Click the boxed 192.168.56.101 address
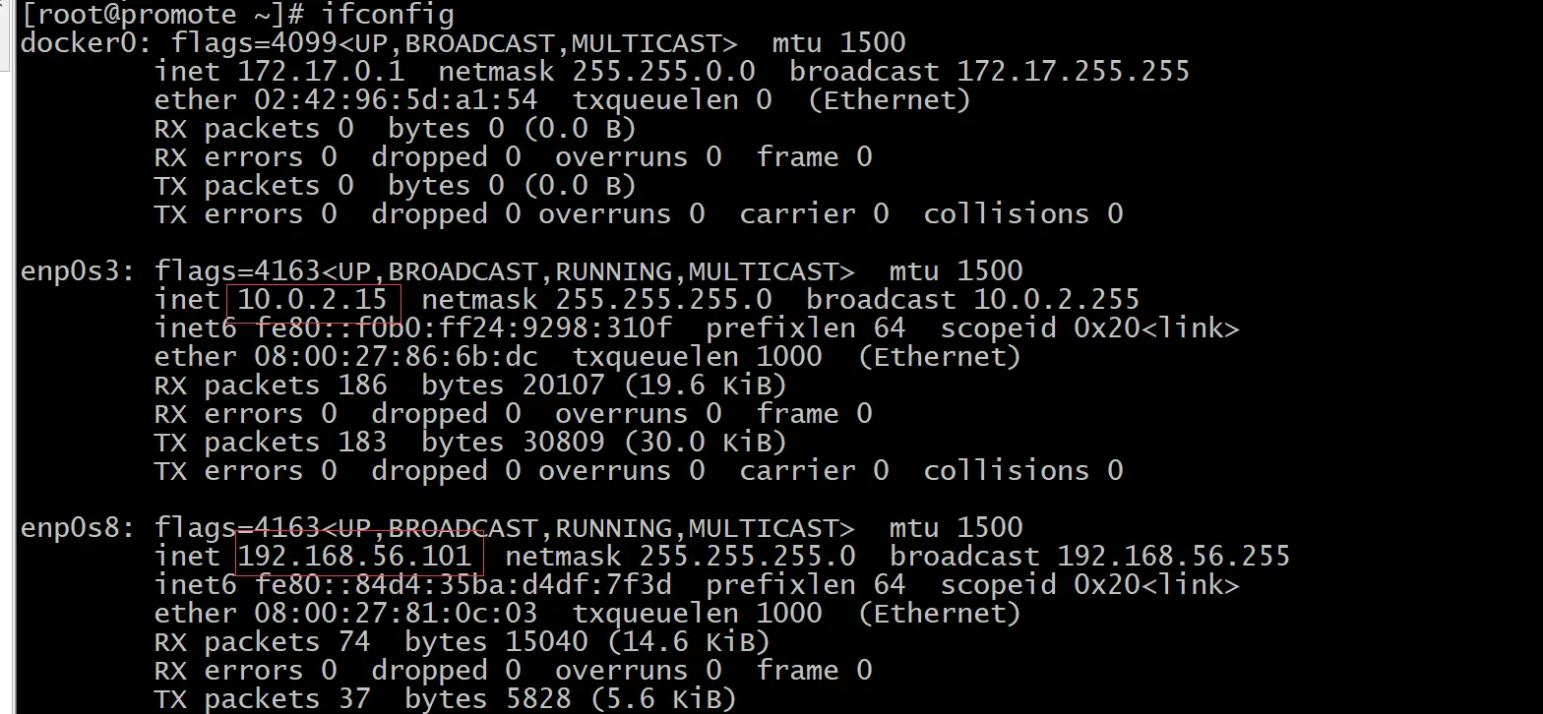Image resolution: width=1543 pixels, height=714 pixels. [354, 557]
